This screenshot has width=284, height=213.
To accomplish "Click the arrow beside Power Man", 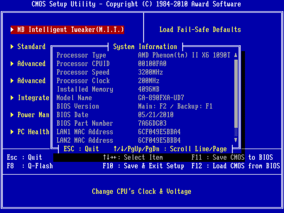I will click(12, 115).
